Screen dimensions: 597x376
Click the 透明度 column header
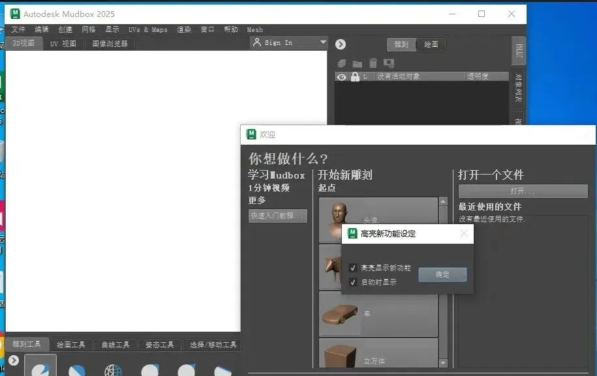pyautogui.click(x=478, y=76)
